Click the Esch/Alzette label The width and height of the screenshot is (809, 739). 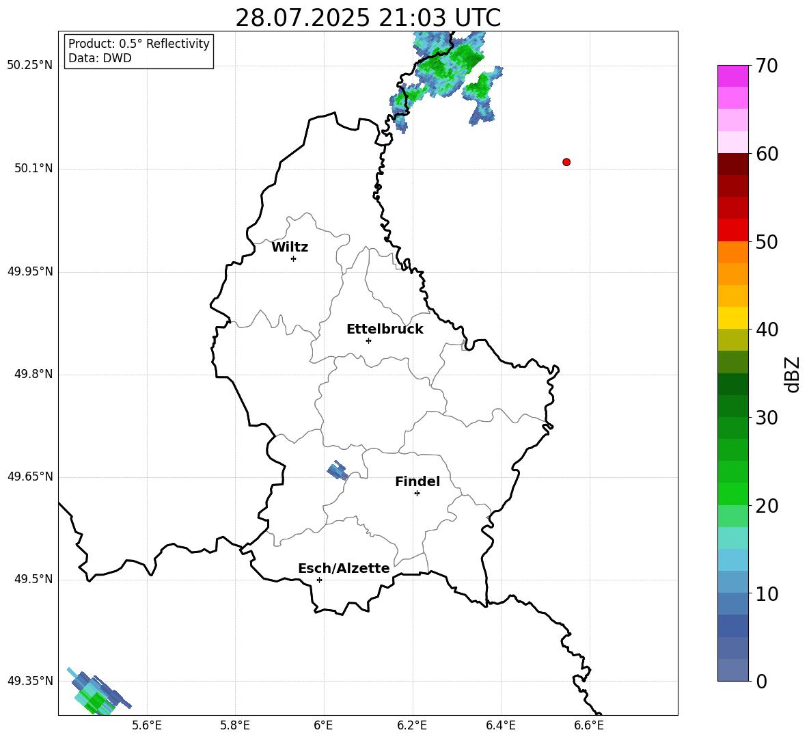(x=344, y=568)
